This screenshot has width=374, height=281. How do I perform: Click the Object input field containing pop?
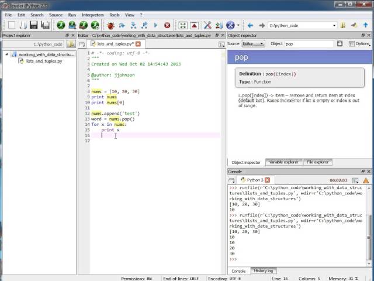coord(309,44)
